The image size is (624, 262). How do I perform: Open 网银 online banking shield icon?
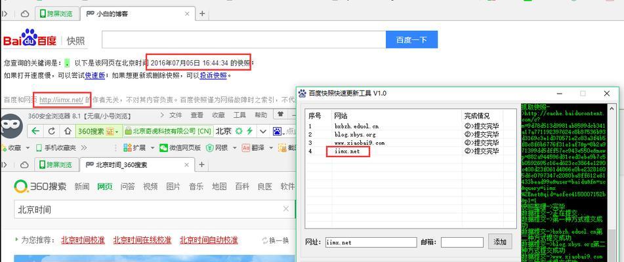[x=210, y=147]
